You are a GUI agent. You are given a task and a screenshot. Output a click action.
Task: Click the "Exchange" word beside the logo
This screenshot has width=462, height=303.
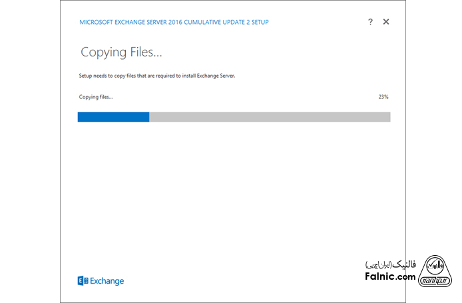tap(107, 281)
